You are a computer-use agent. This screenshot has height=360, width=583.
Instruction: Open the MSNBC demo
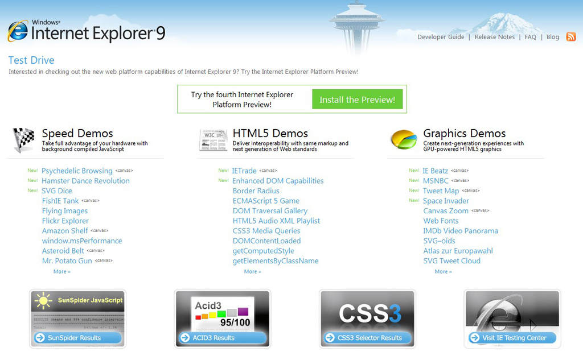pos(436,180)
